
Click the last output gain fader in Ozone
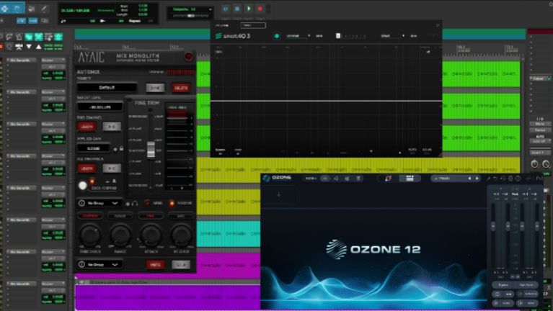(536, 227)
